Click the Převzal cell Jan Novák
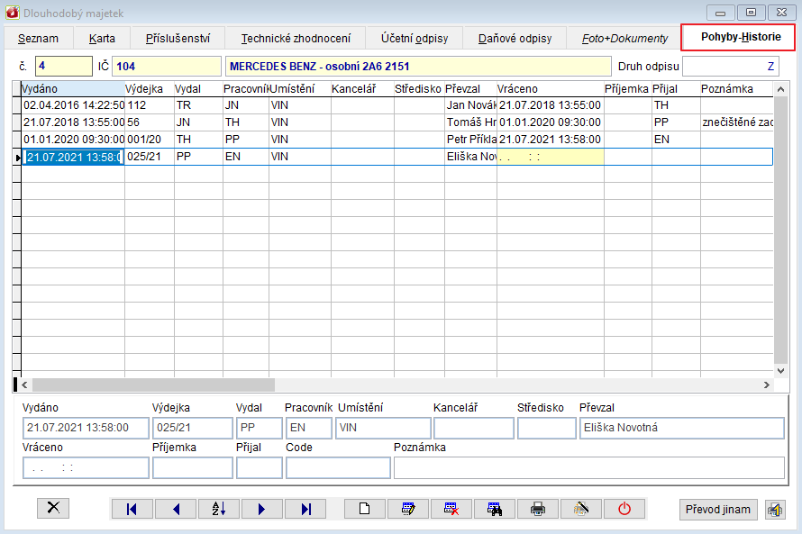The width and height of the screenshot is (802, 534). tap(470, 105)
